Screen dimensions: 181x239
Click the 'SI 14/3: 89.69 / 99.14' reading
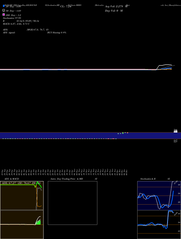point(28,21)
